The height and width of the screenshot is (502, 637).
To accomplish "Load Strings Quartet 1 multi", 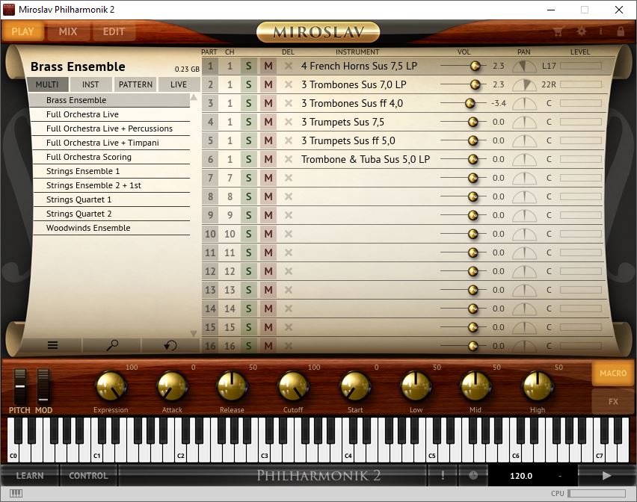I will (111, 199).
